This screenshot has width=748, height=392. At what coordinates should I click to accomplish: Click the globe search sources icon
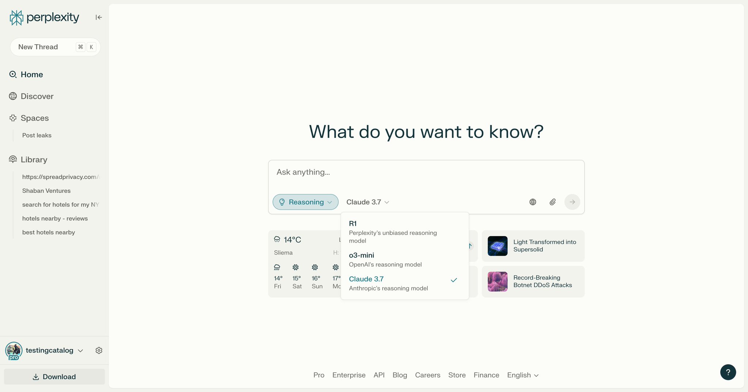[533, 202]
